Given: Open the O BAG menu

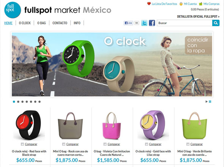Looking at the screenshot, I should pos(41,23).
